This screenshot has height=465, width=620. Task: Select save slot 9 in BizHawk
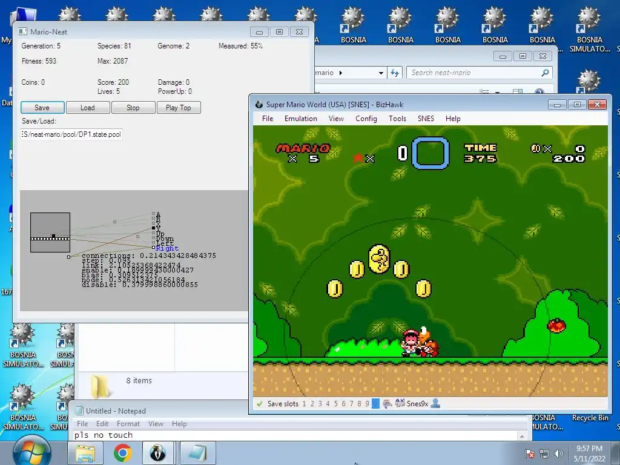click(367, 404)
